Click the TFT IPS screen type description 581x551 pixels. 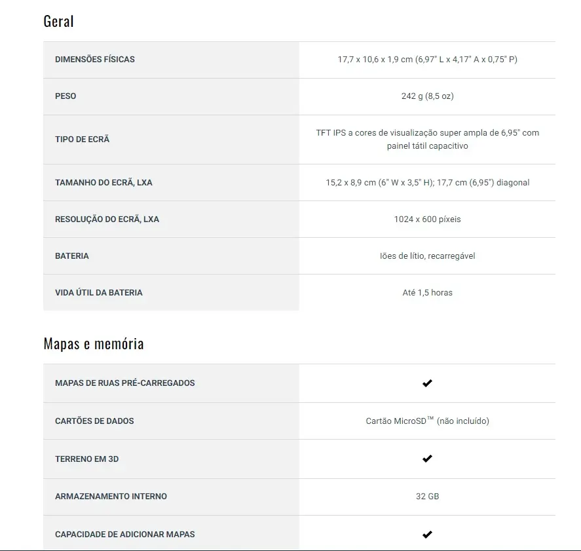point(427,140)
